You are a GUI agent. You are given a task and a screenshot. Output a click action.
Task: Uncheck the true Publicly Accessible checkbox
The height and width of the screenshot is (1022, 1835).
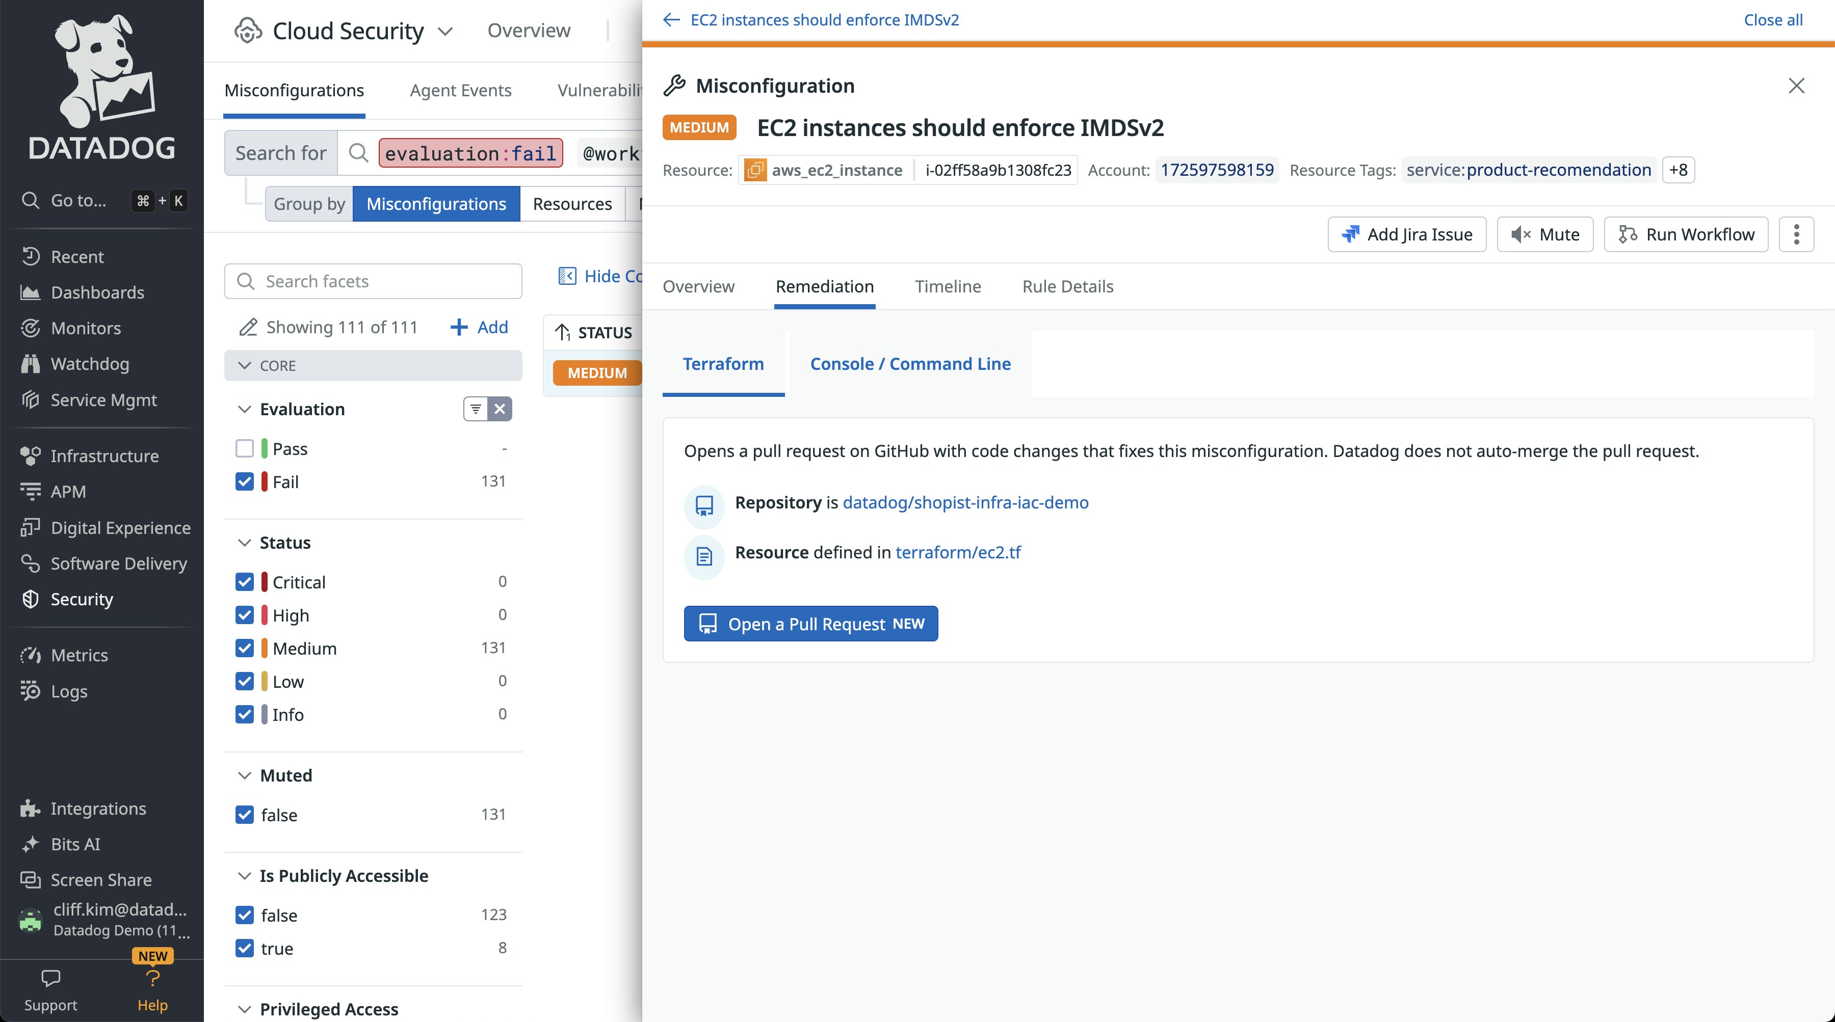point(244,948)
